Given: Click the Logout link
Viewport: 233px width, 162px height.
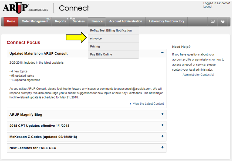Looking at the screenshot, I should click(208, 7).
